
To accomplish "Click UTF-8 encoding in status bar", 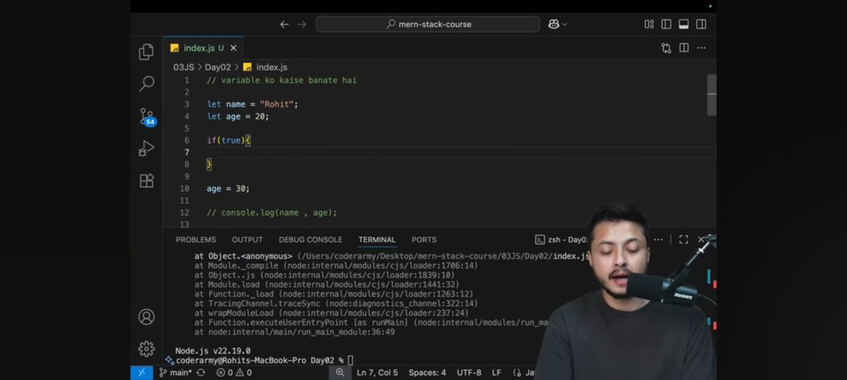I will click(469, 372).
